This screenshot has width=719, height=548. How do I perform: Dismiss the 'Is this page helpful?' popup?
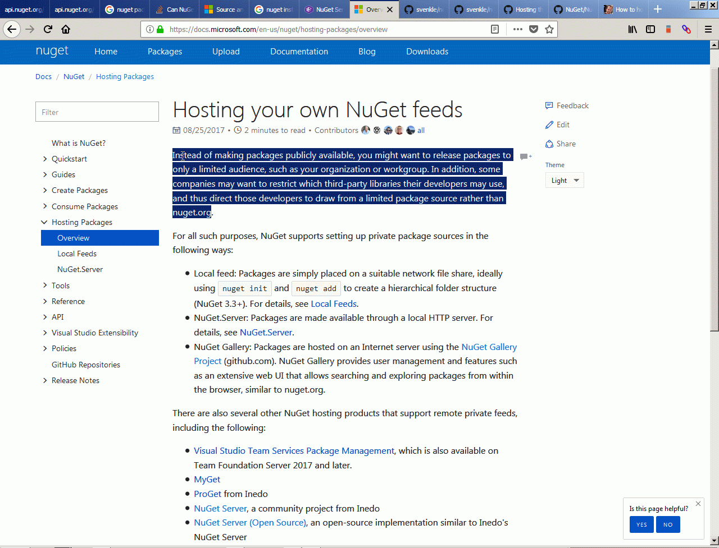click(x=698, y=504)
